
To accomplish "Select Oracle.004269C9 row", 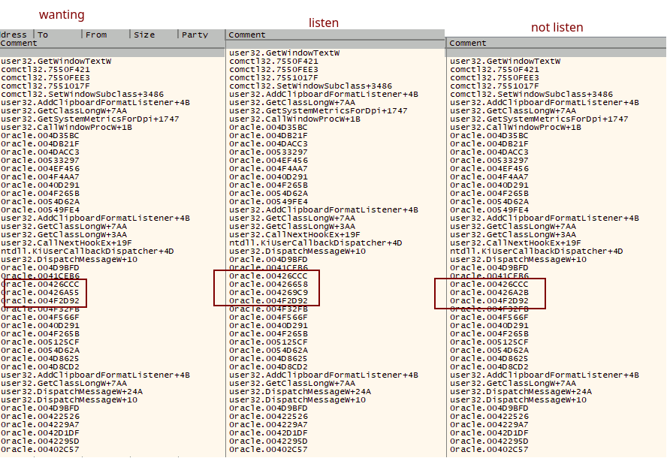I will pos(268,292).
